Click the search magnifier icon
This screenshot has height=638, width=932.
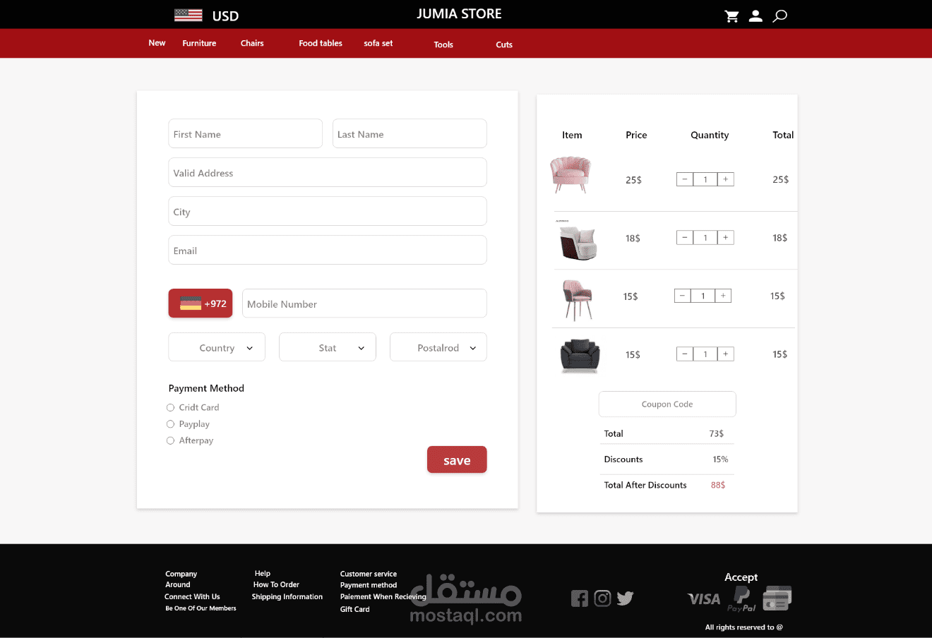[779, 16]
